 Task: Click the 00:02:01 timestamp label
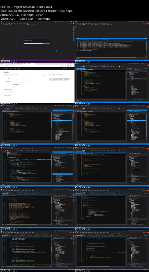[5, 61]
